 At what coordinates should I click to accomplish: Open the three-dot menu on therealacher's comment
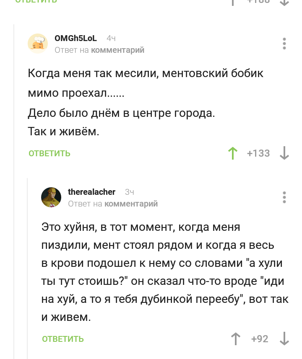click(x=284, y=197)
